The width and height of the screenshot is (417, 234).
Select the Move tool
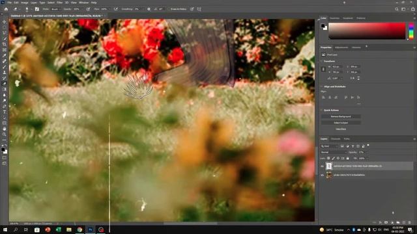(x=5, y=21)
